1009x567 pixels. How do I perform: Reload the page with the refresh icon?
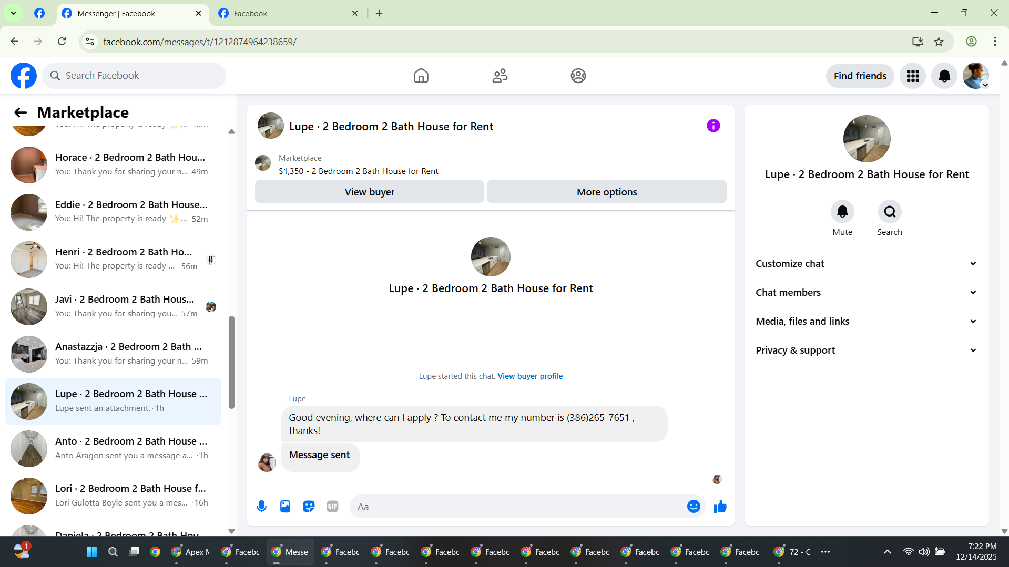[62, 42]
